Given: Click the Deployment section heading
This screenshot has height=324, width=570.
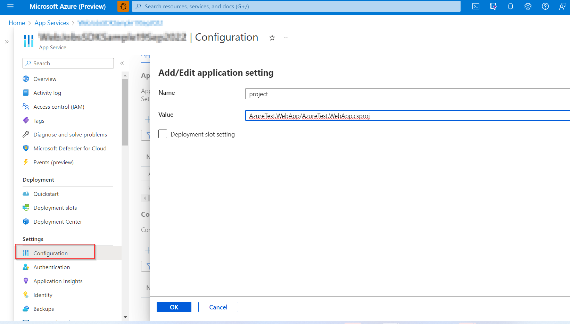Looking at the screenshot, I should [38, 180].
